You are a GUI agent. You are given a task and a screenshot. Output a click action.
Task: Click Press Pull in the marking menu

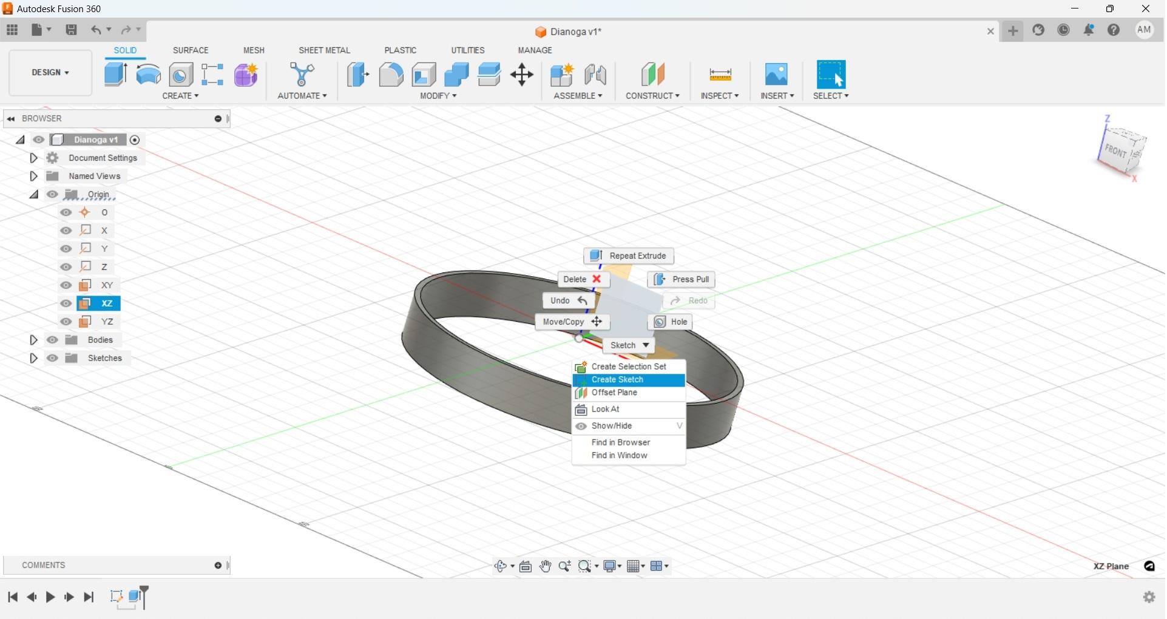[681, 279]
